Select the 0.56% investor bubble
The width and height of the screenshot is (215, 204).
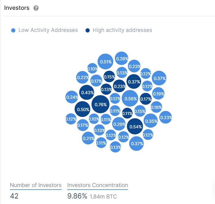tap(130, 99)
